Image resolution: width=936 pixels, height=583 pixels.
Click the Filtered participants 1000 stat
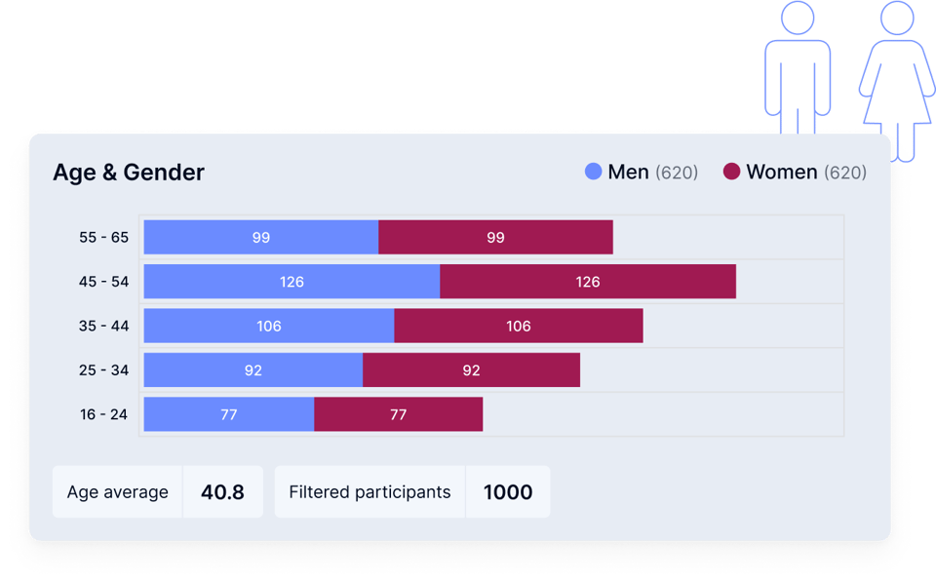(x=411, y=492)
